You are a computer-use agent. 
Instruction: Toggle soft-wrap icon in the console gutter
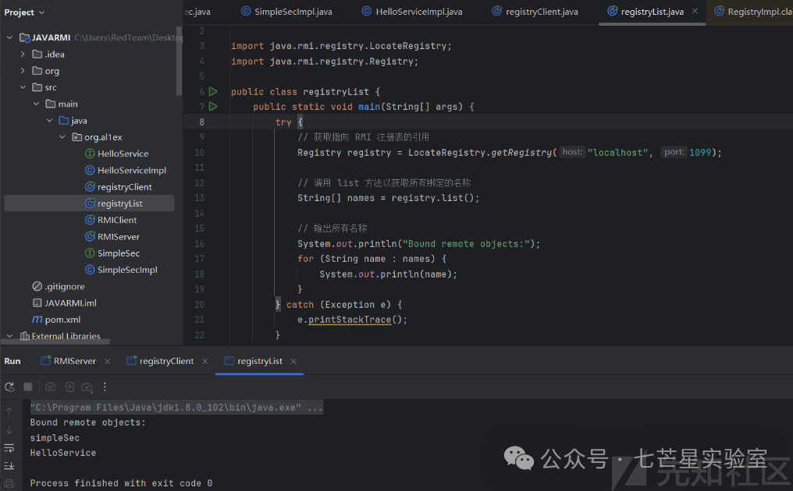[9, 448]
